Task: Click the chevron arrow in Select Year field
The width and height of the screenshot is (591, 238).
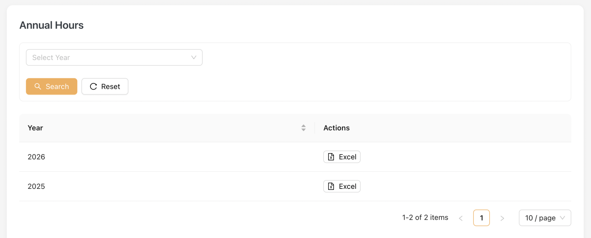Action: pyautogui.click(x=193, y=58)
